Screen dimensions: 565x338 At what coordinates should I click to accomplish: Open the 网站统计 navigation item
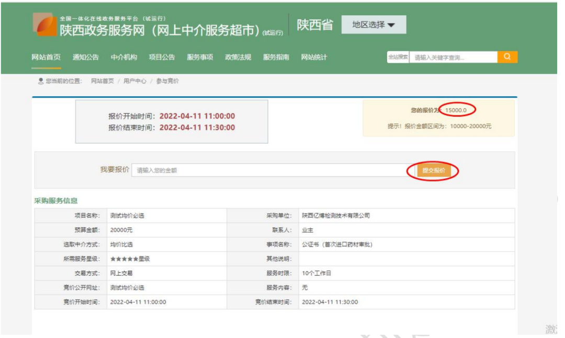[314, 57]
